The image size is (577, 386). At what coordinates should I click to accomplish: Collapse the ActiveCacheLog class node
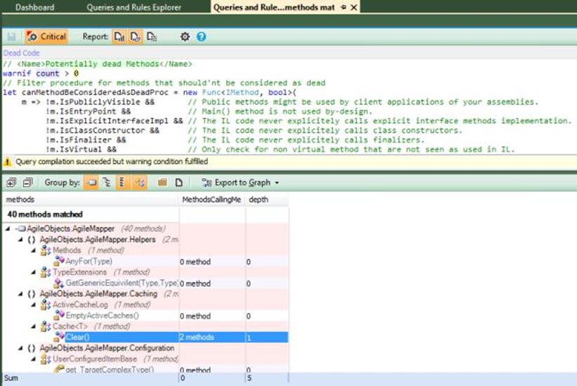[34, 304]
